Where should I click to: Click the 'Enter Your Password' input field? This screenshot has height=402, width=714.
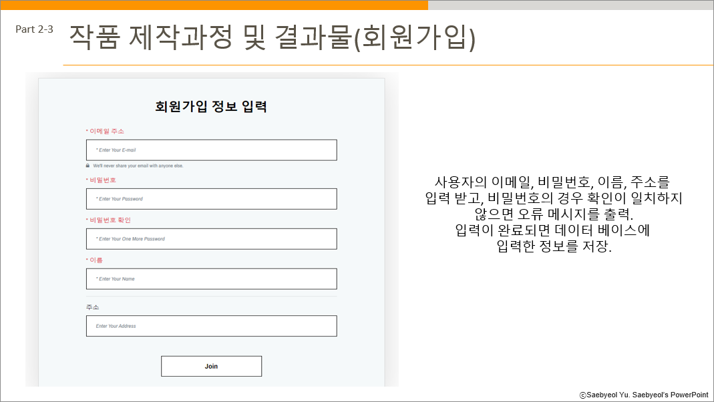(211, 199)
